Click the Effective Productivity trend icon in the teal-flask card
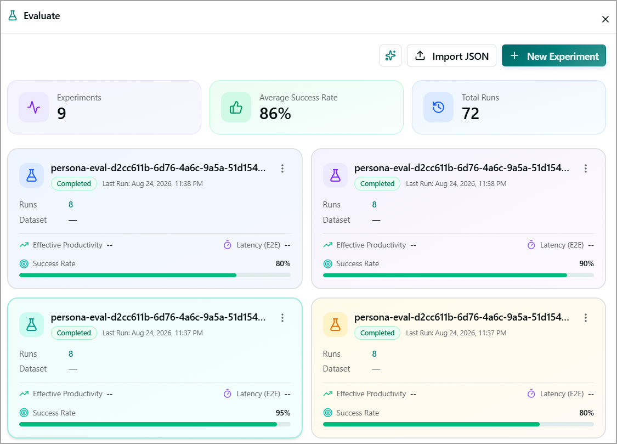 click(x=24, y=394)
